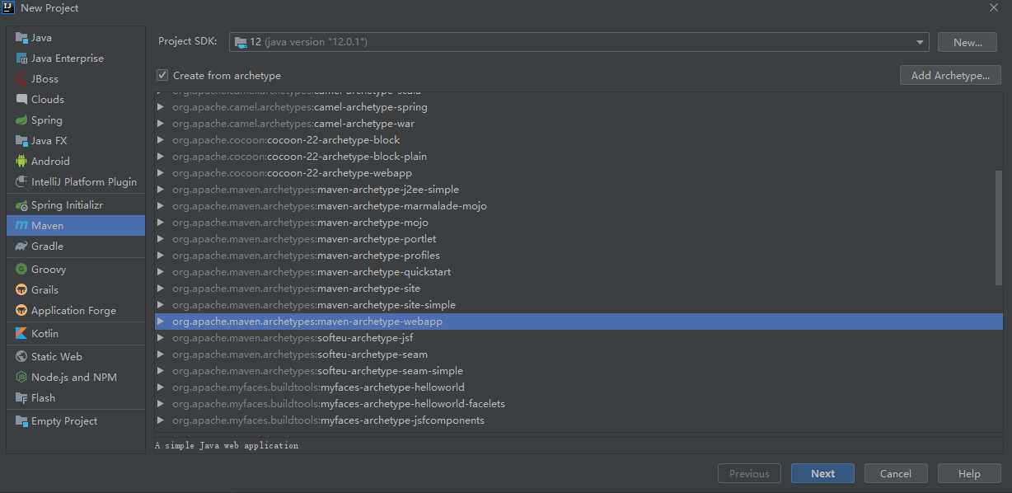This screenshot has width=1012, height=493.
Task: Click the Empty Project folder icon
Action: [x=21, y=421]
